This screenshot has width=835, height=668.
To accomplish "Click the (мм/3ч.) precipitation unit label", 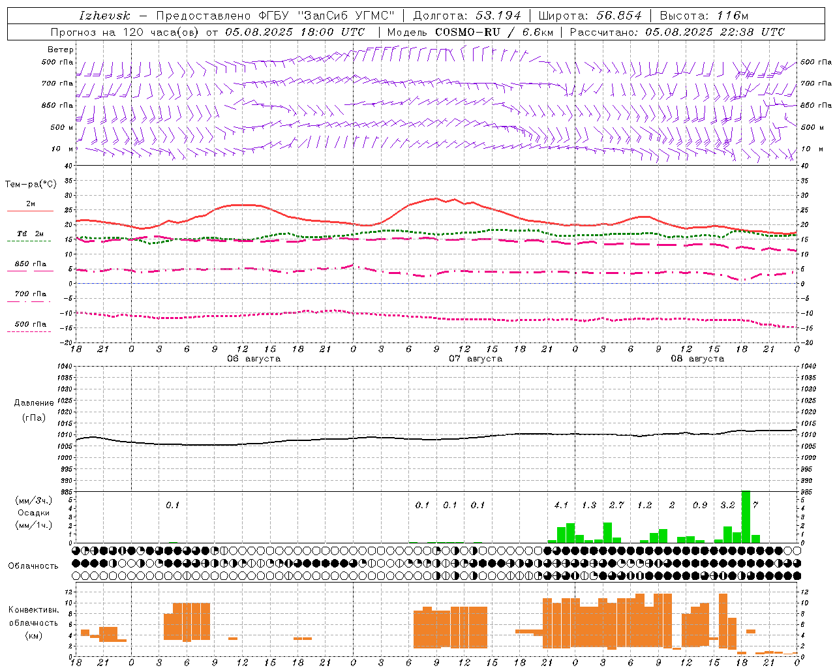I will tap(34, 500).
